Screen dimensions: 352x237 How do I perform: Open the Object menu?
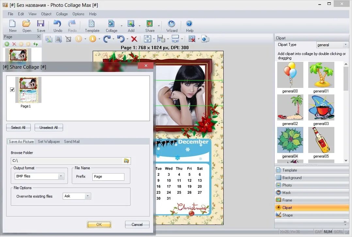click(46, 14)
